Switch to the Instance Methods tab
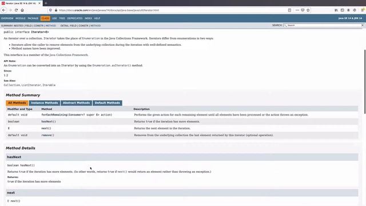This screenshot has width=366, height=206. (45, 103)
